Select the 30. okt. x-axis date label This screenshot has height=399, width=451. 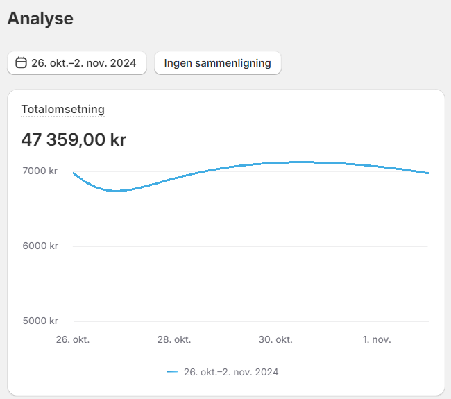[275, 340]
